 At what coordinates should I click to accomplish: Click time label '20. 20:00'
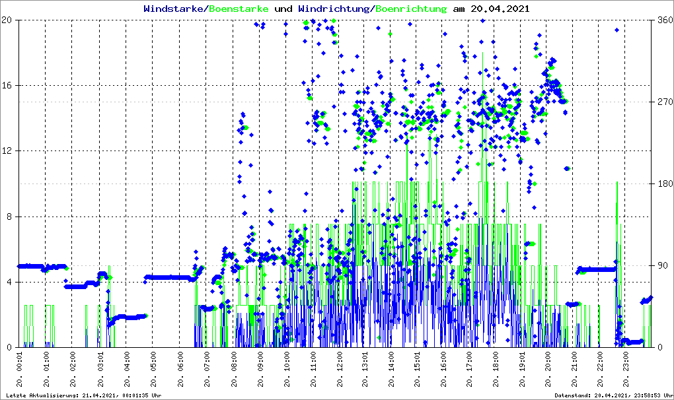(546, 370)
